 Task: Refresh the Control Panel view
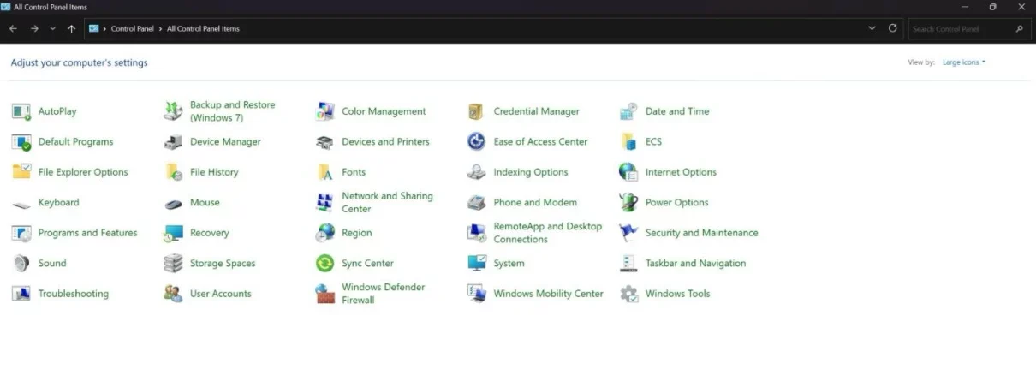pyautogui.click(x=893, y=28)
